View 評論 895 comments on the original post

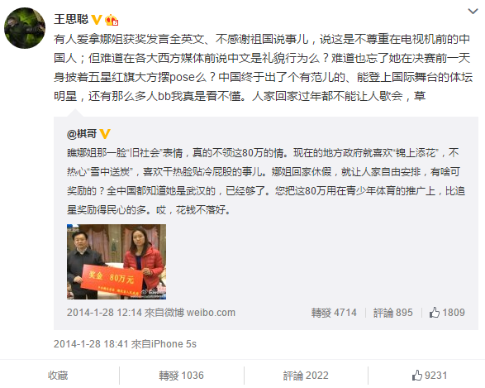click(392, 313)
